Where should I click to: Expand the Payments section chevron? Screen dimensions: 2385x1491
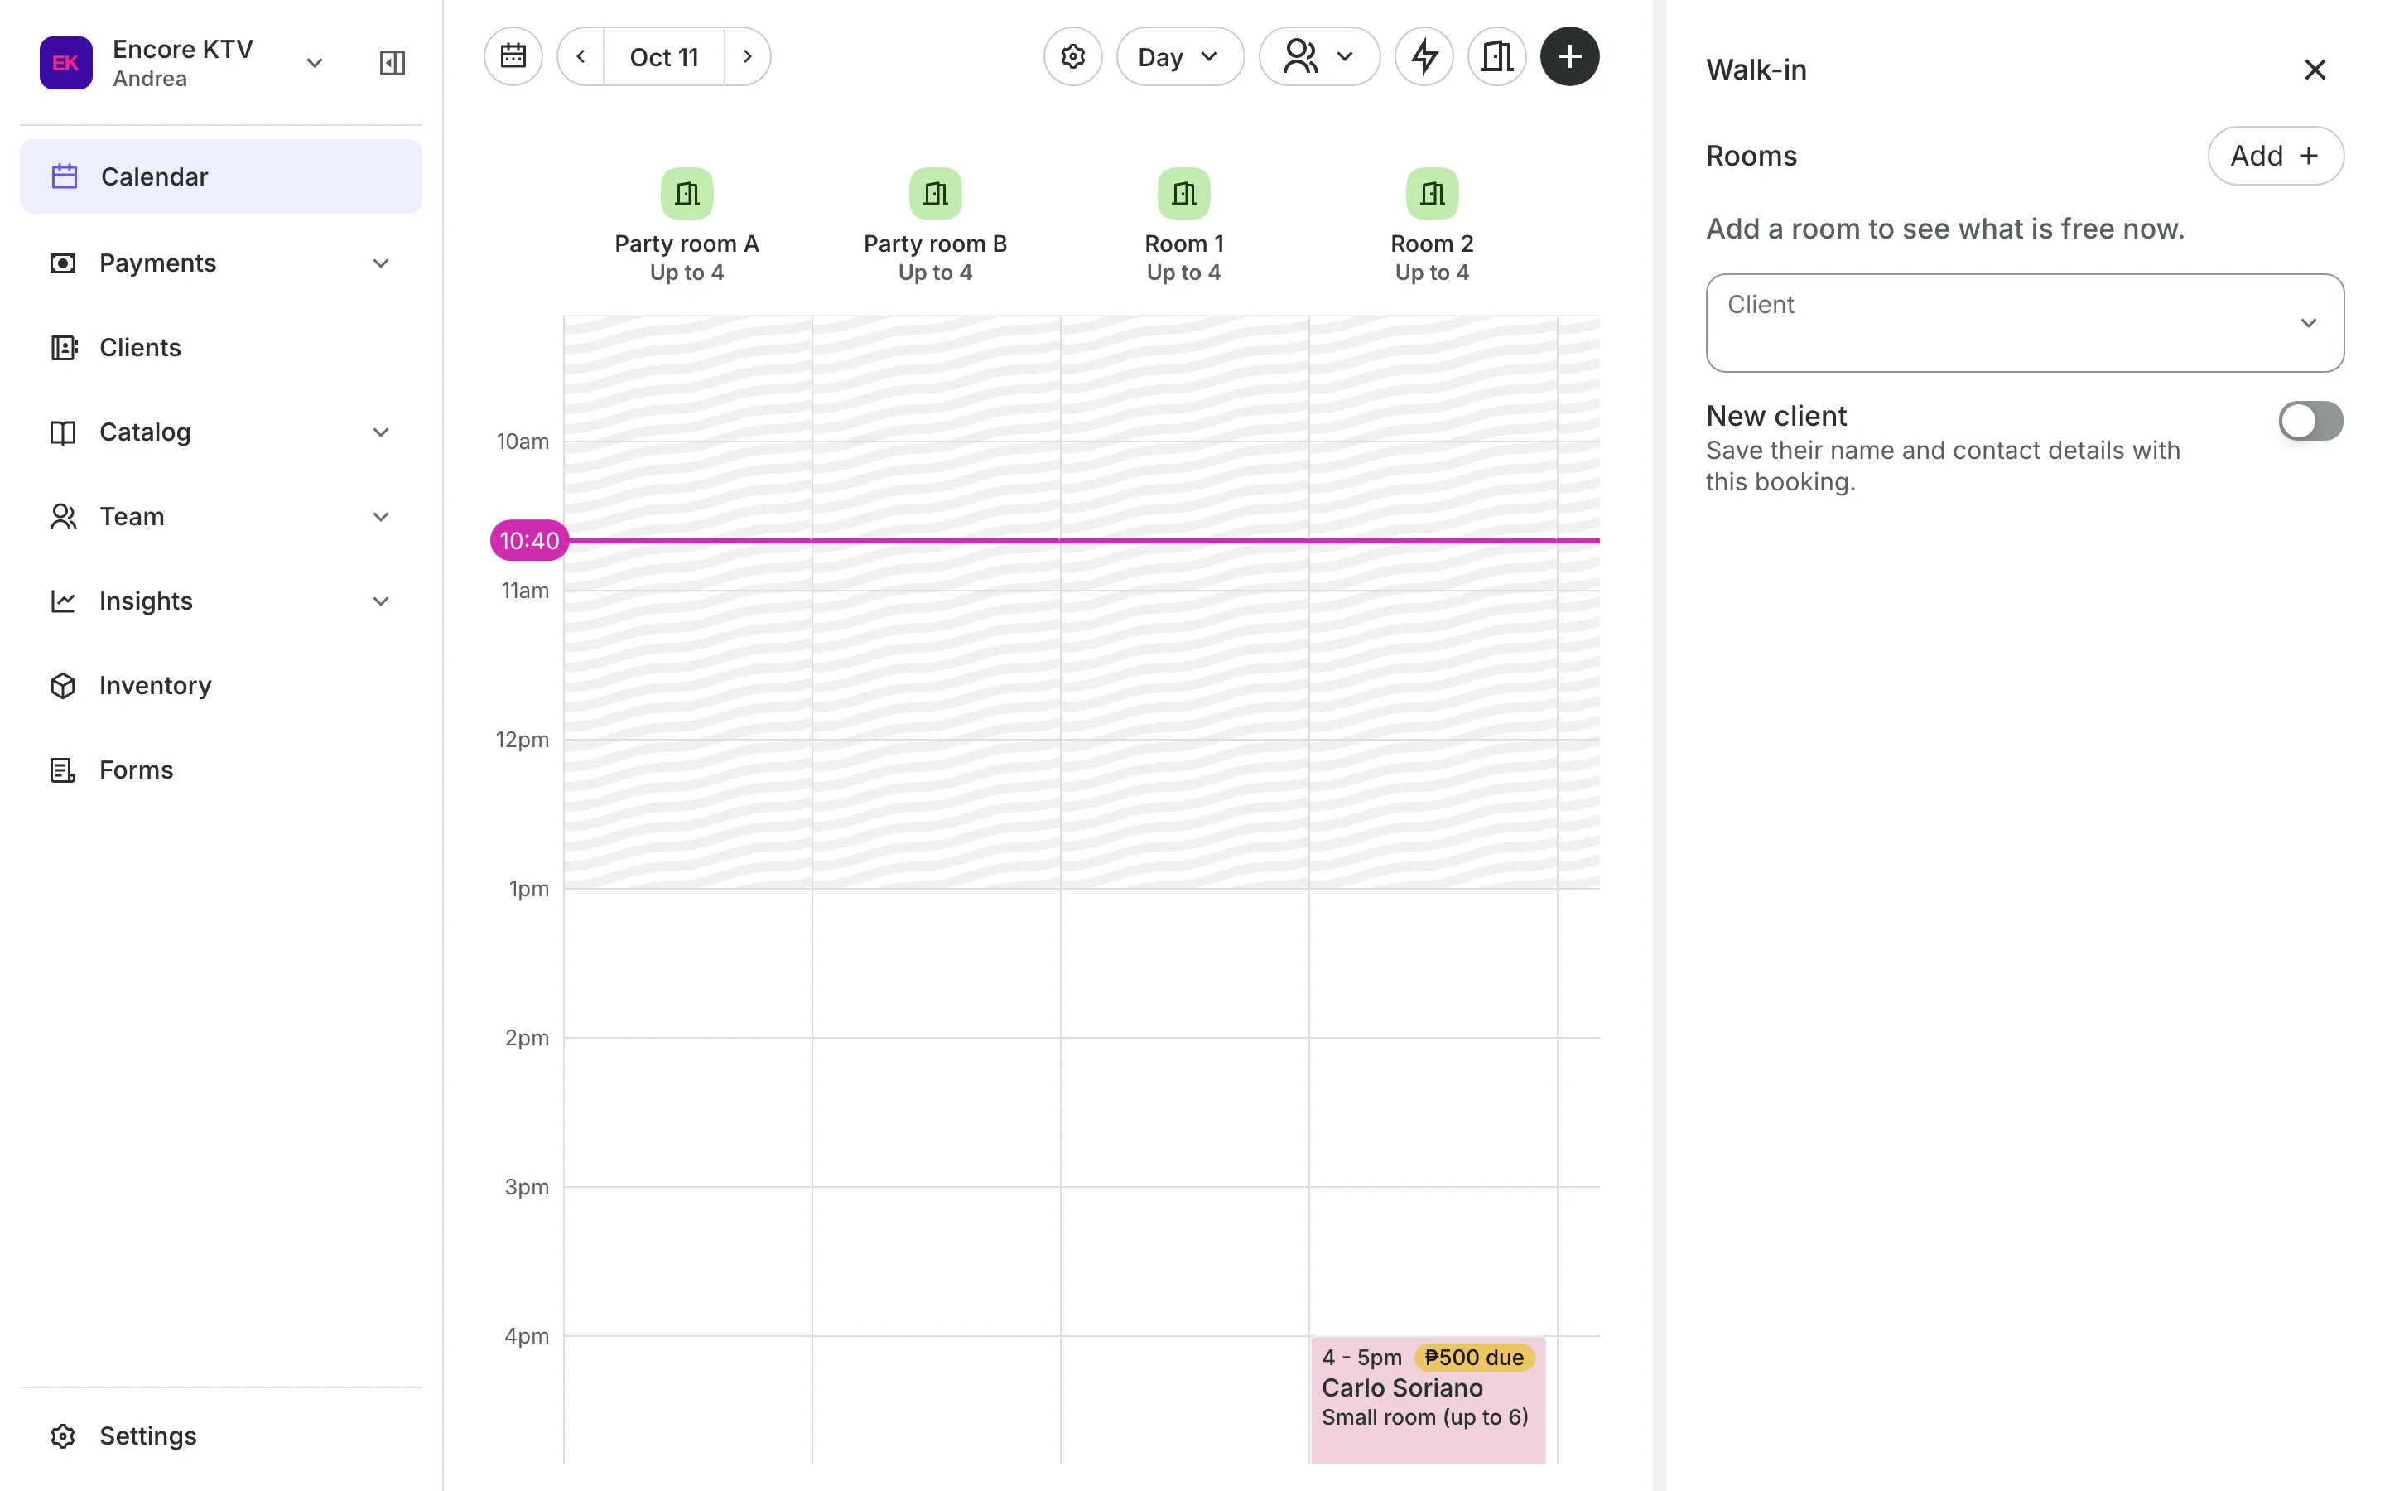382,263
